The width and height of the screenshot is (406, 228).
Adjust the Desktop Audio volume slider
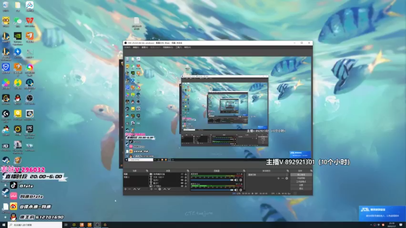(212, 180)
